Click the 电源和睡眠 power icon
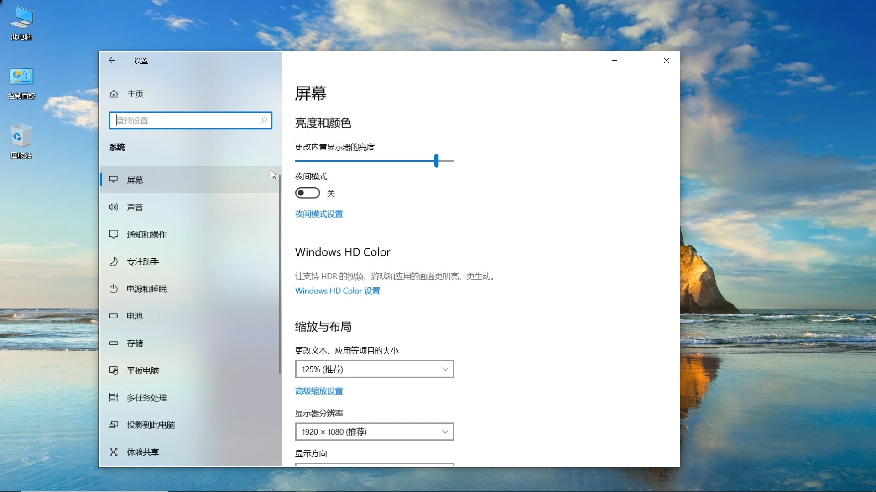This screenshot has height=492, width=876. click(114, 289)
